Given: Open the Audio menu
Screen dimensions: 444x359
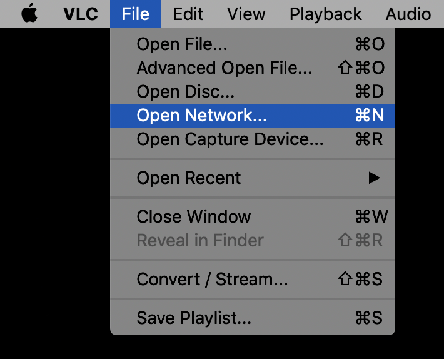Looking at the screenshot, I should pyautogui.click(x=408, y=14).
